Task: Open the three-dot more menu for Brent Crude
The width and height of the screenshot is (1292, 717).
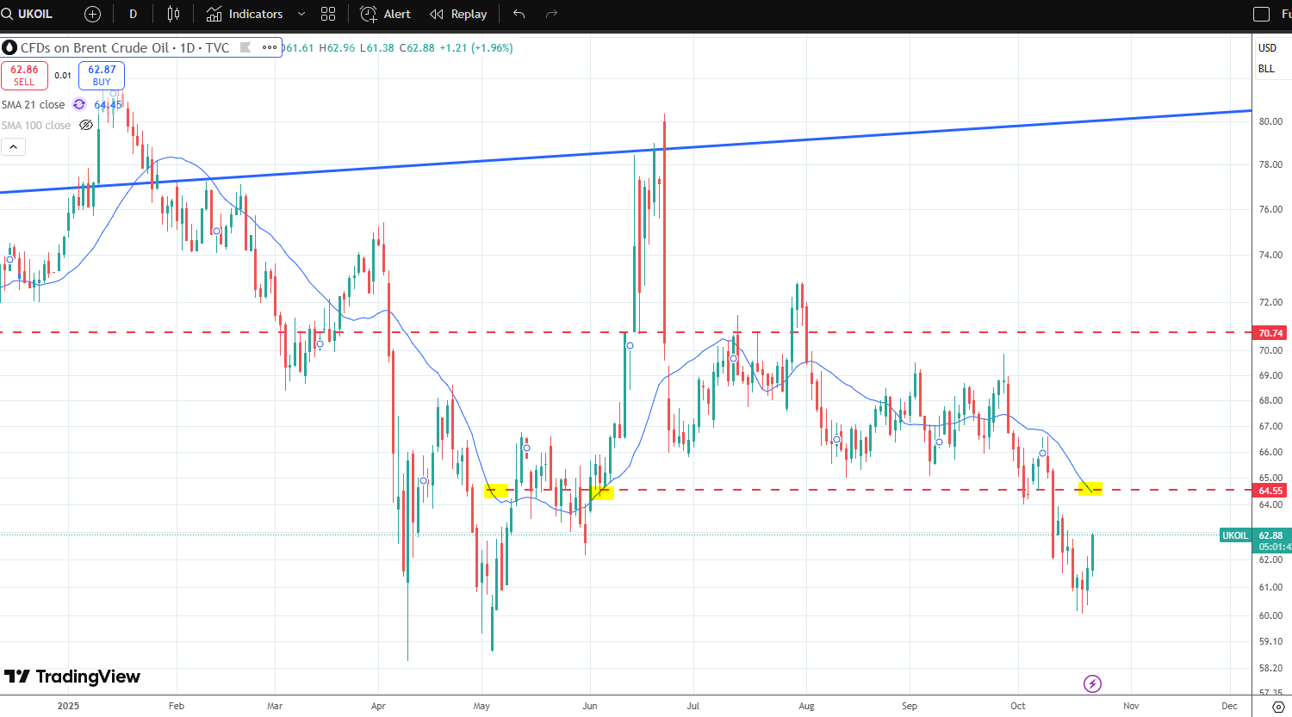Action: (270, 47)
